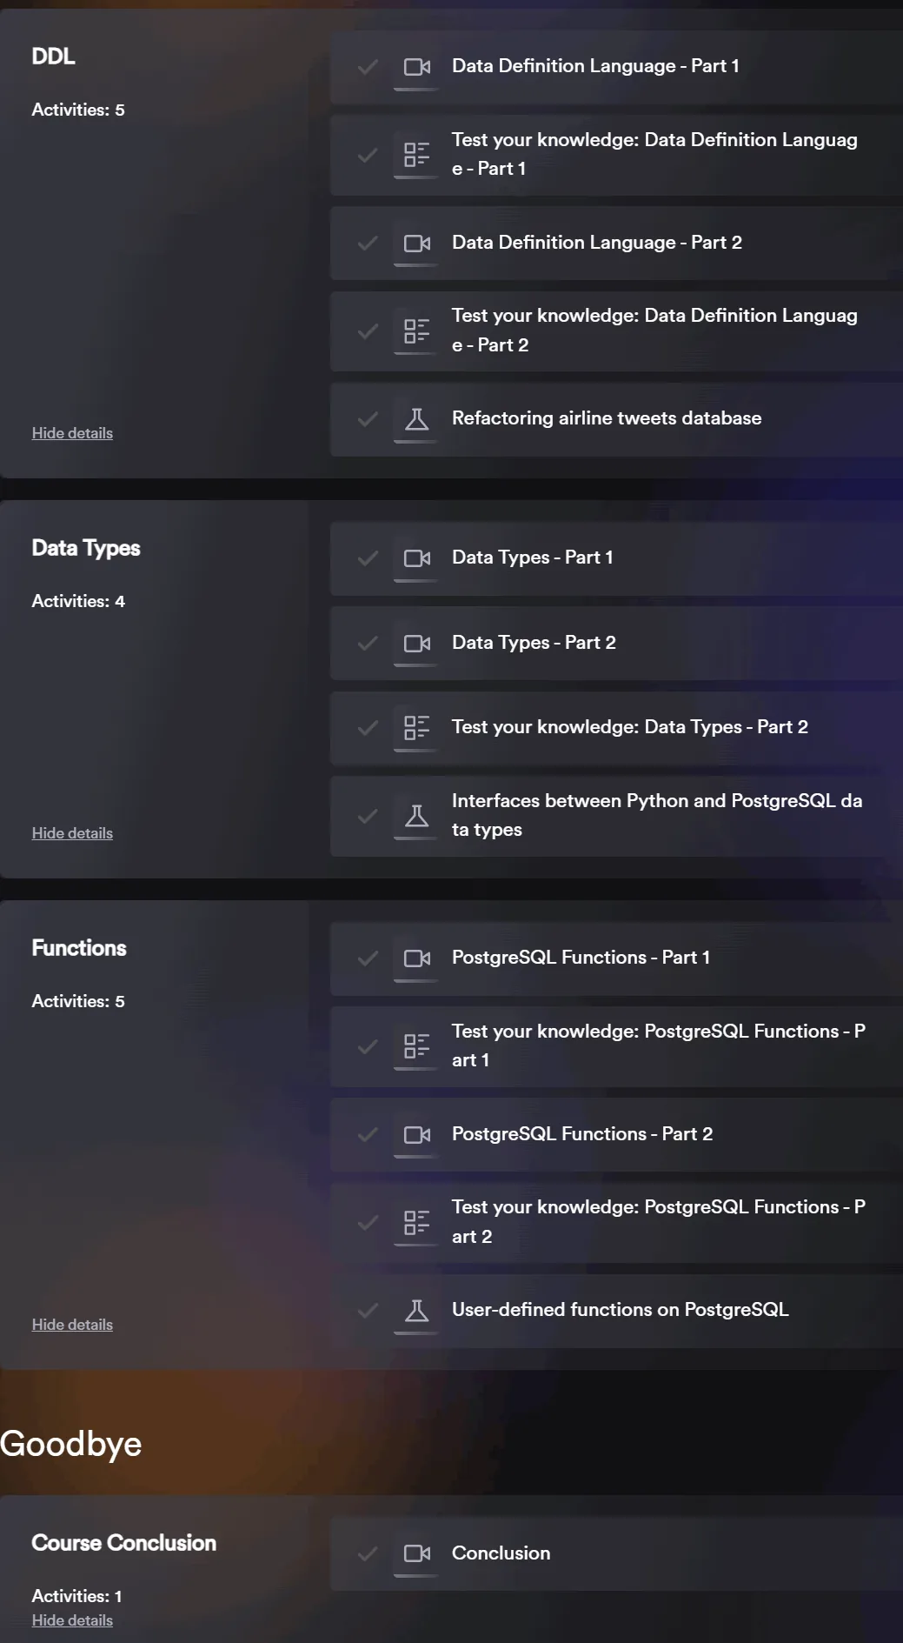903x1643 pixels.
Task: Hide details of the Functions module
Action: tap(72, 1325)
